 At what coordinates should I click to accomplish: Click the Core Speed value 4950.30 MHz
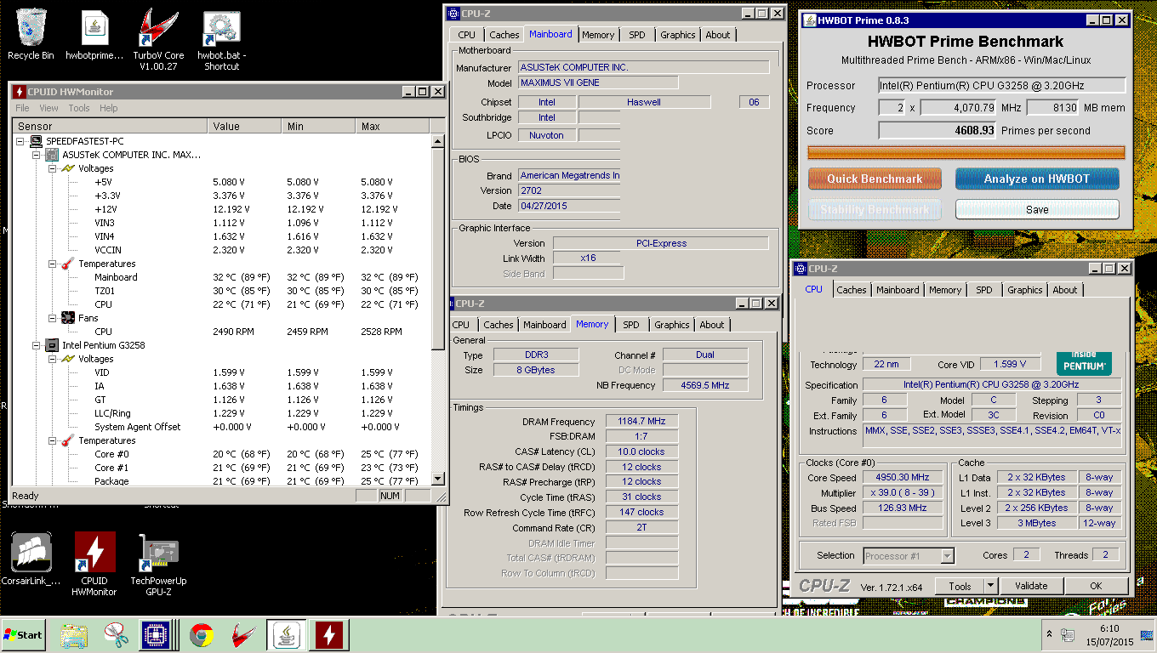[903, 477]
